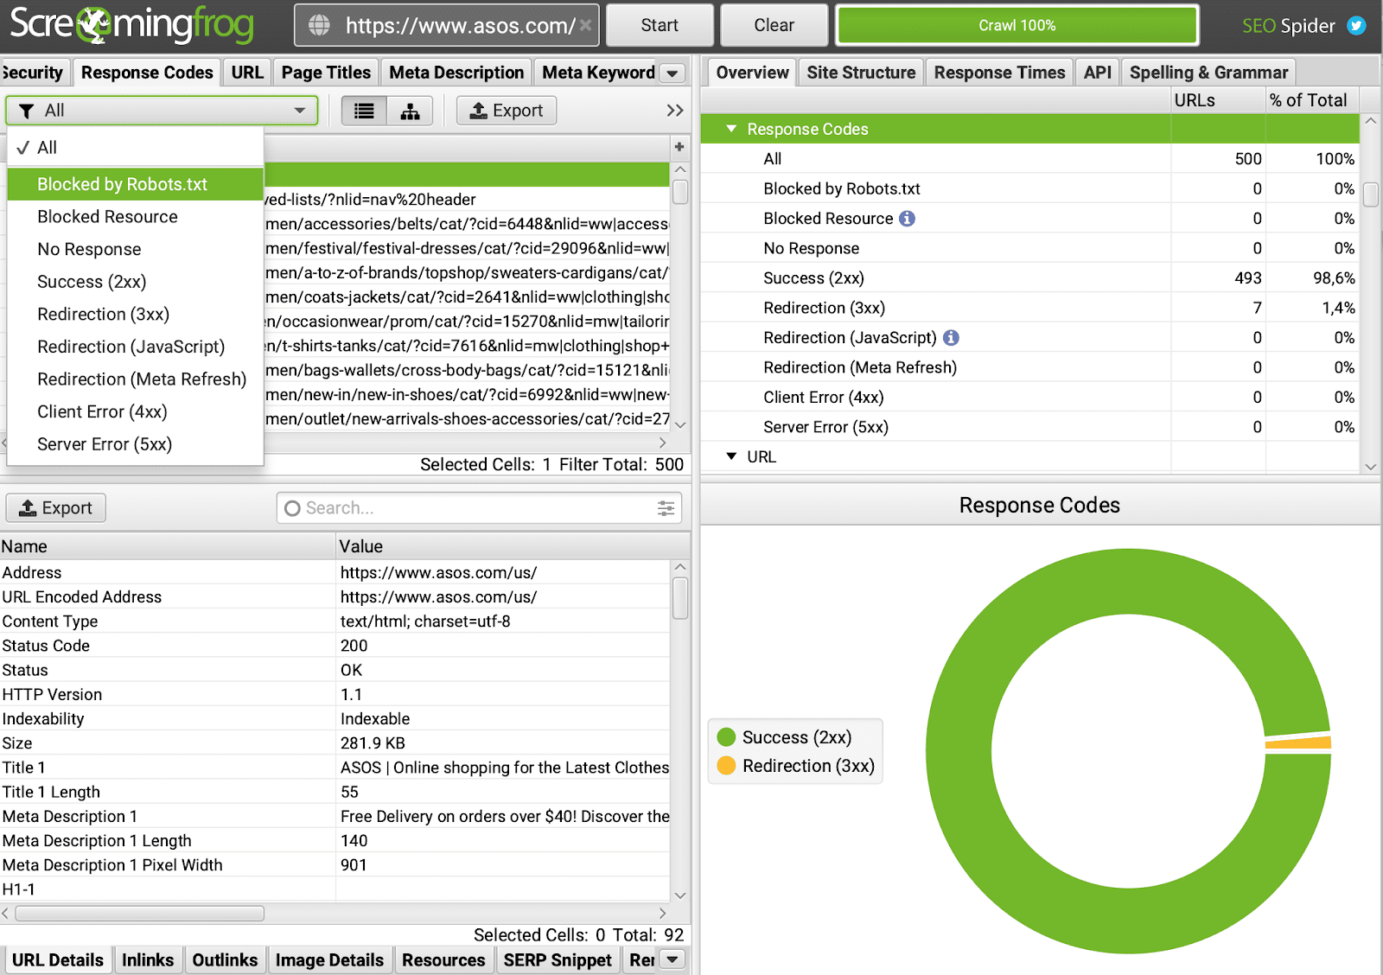1383x975 pixels.
Task: Click the Overview panel vertical scrollbar
Action: click(x=1371, y=194)
